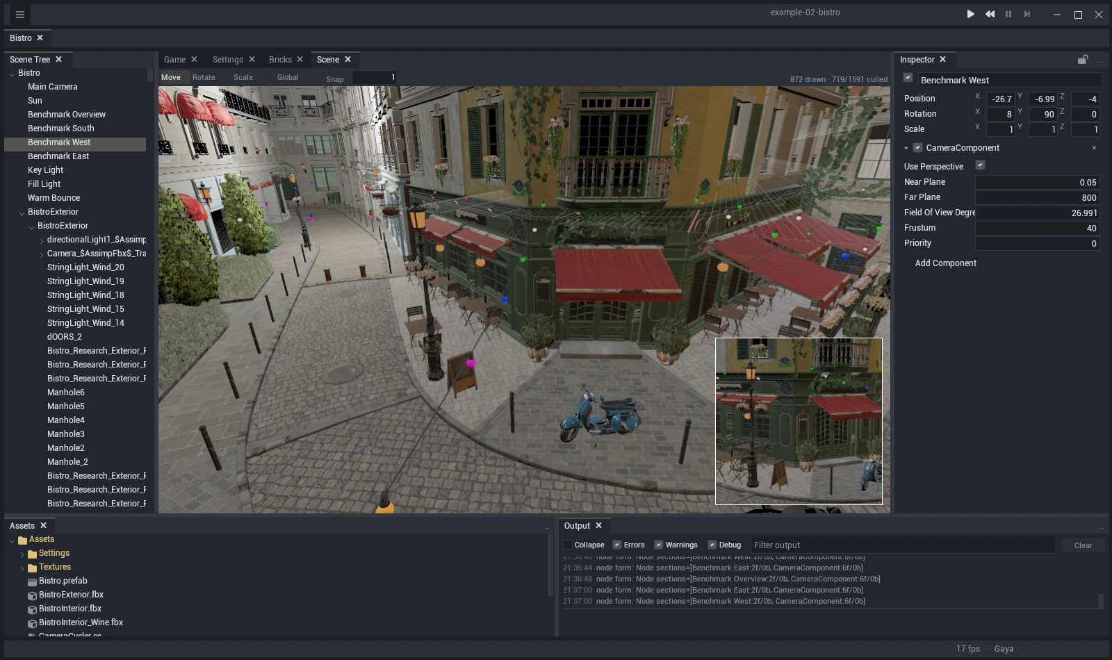
Task: Expand directionalLight1_$Assimp node
Action: [42, 240]
